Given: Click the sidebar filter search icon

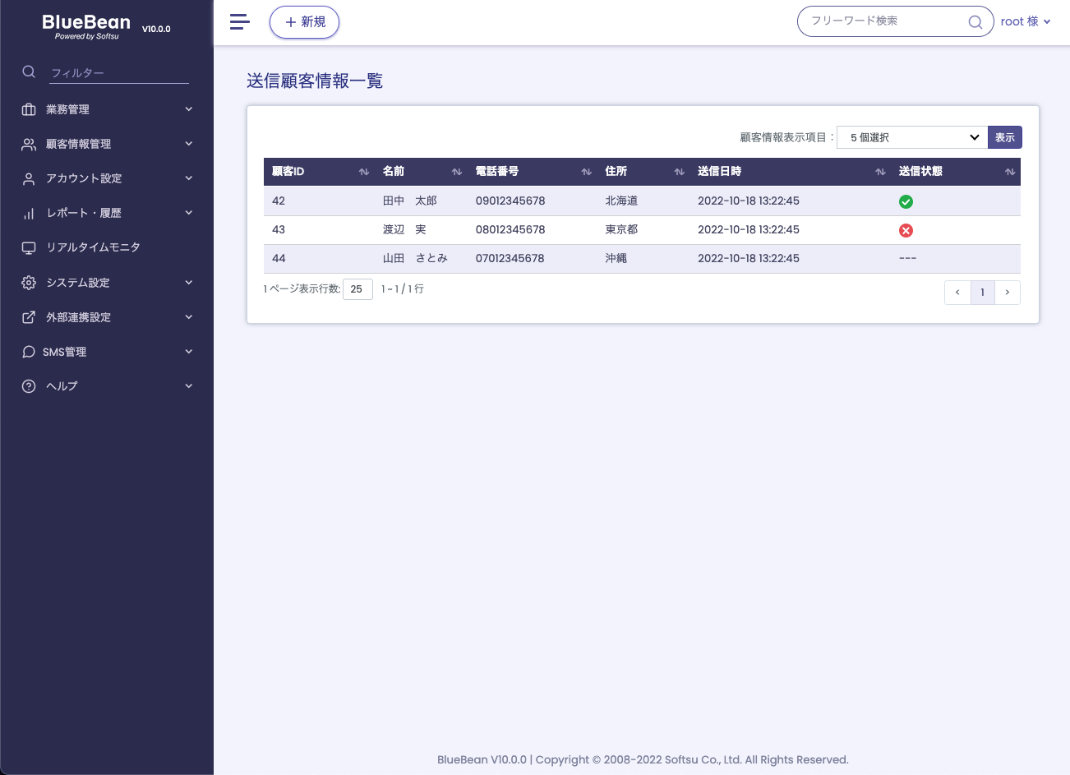Looking at the screenshot, I should 29,72.
